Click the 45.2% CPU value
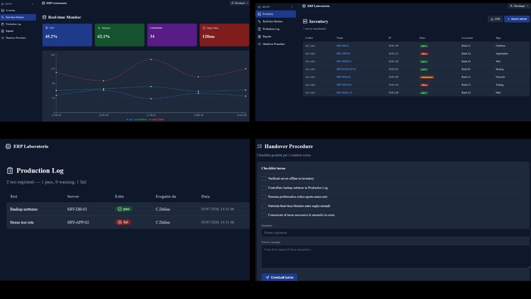The width and height of the screenshot is (531, 299). [51, 37]
